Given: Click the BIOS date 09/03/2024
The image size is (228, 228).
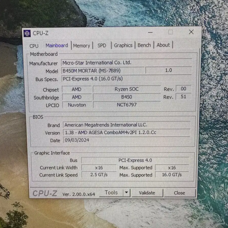Looking at the screenshot, I should [x=127, y=140].
